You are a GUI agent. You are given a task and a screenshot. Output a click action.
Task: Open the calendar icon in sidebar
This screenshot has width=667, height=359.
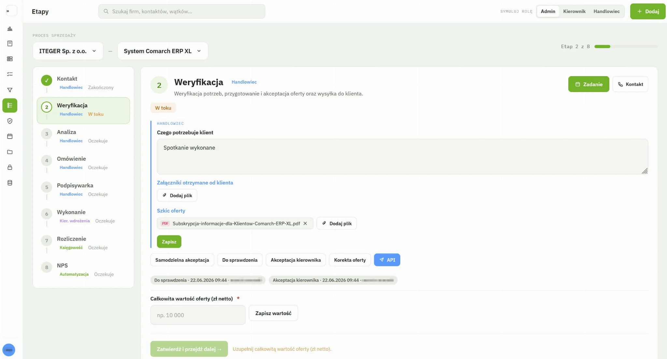[10, 136]
